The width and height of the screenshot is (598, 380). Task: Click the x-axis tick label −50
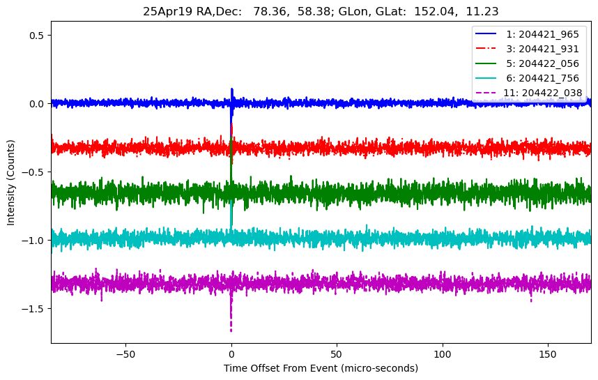point(126,354)
